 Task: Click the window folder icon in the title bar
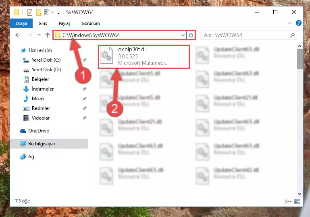(x=17, y=12)
